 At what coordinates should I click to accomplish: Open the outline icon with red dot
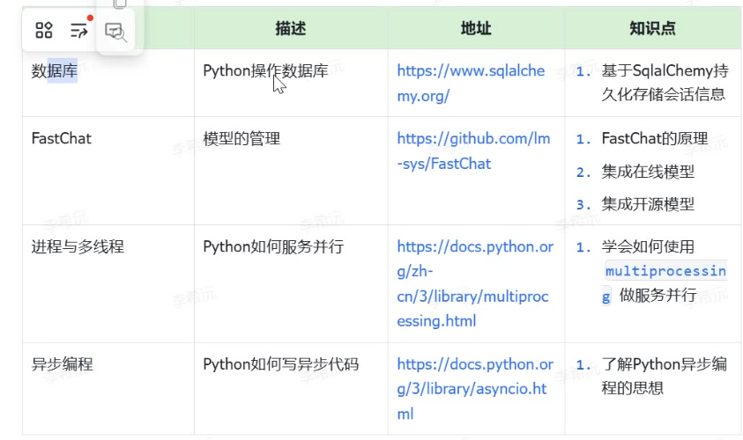coord(80,31)
